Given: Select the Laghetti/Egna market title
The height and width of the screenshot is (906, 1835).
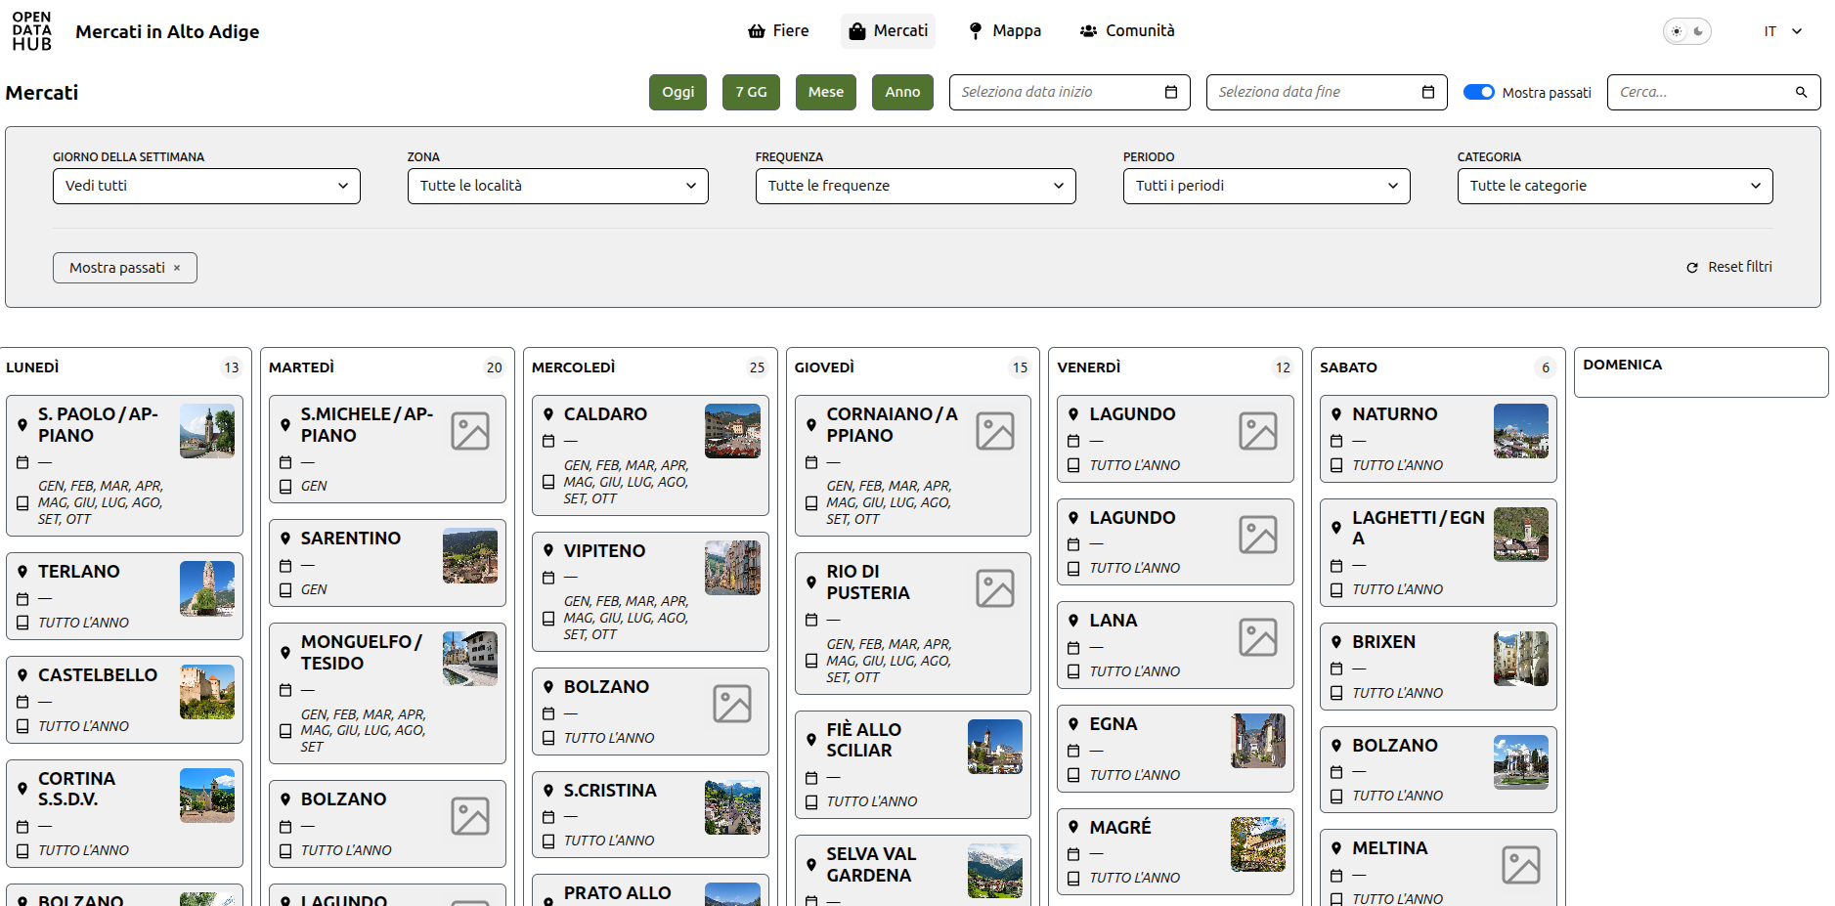Looking at the screenshot, I should tap(1419, 528).
